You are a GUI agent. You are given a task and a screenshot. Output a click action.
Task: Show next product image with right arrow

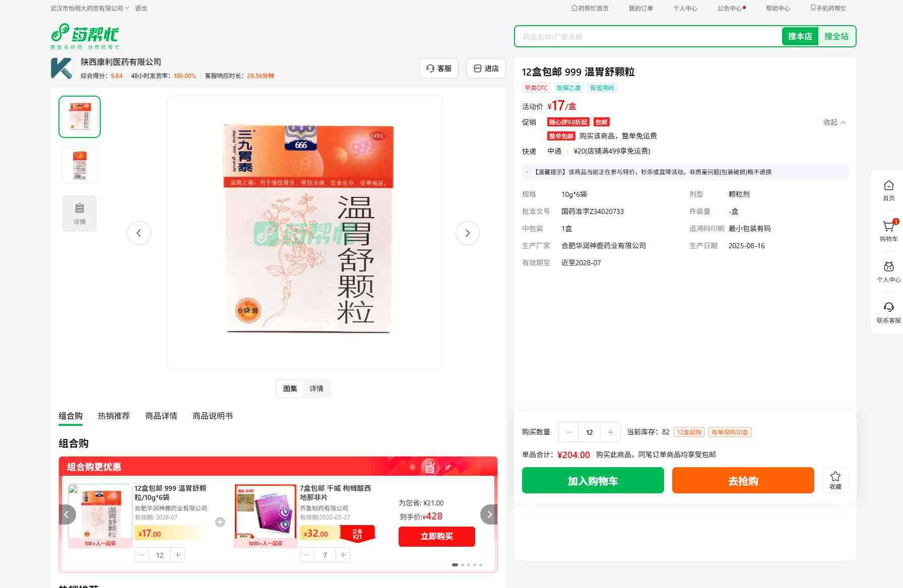(x=467, y=233)
